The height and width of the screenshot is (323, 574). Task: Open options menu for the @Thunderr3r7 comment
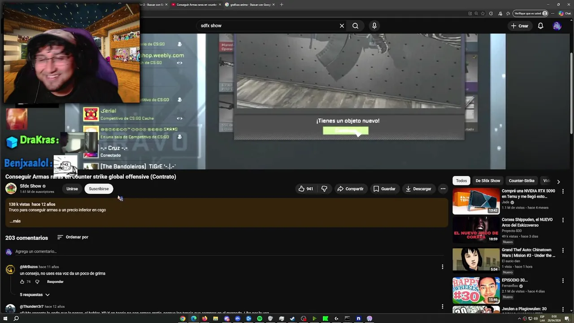coord(443,306)
